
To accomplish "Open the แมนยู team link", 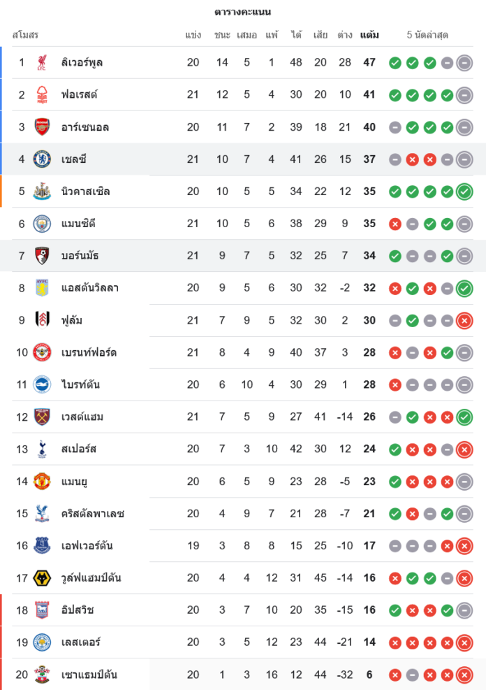I will click(74, 482).
